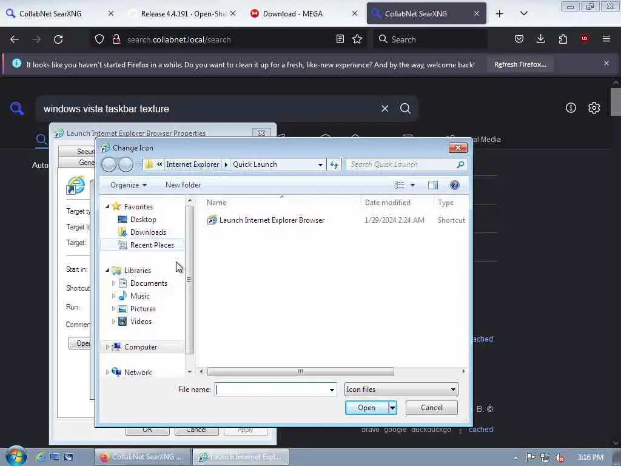Switch to Release 4.4.191 Open-Shell tab

183,13
